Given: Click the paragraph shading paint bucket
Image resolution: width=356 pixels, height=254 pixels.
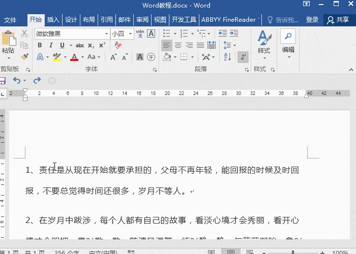Looking at the screenshot, I should click(167, 57).
